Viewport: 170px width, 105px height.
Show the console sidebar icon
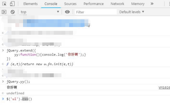pyautogui.click(x=4, y=12)
